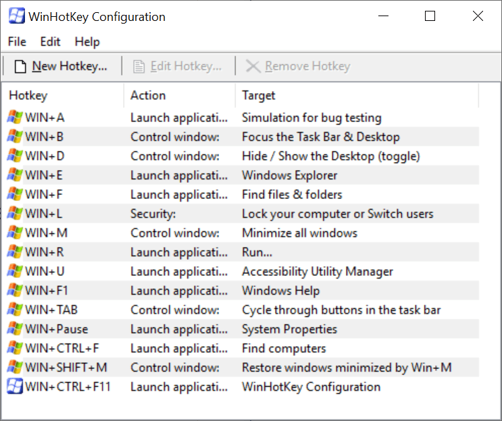Select the 'Run...' target
The height and width of the screenshot is (421, 502).
pos(257,252)
